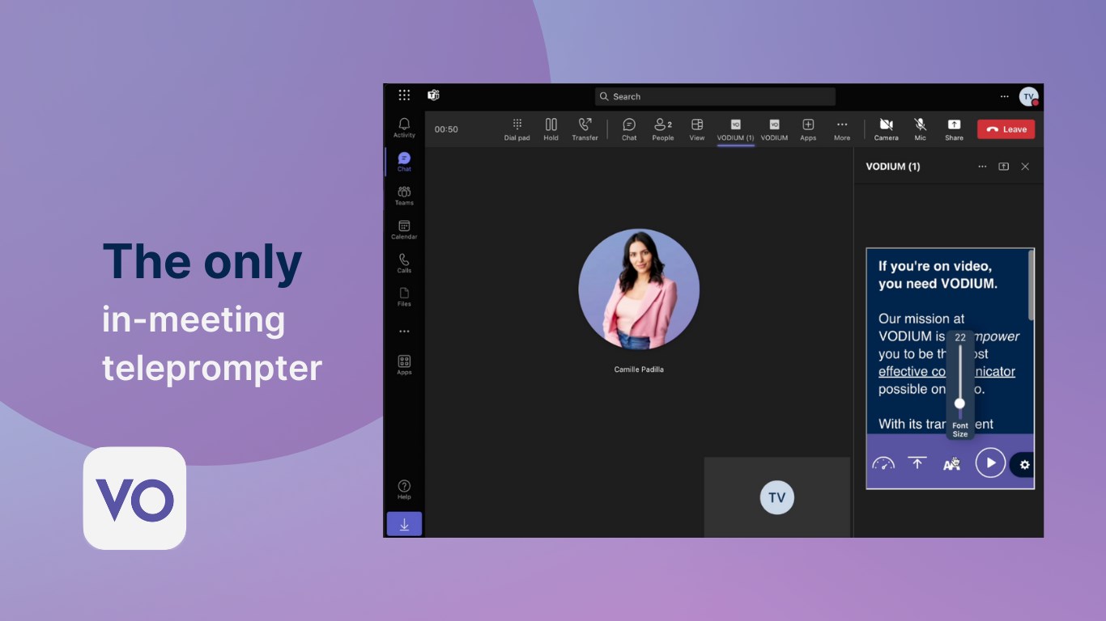
Task: Open teleprompter scroll speed gauge control
Action: 883,463
